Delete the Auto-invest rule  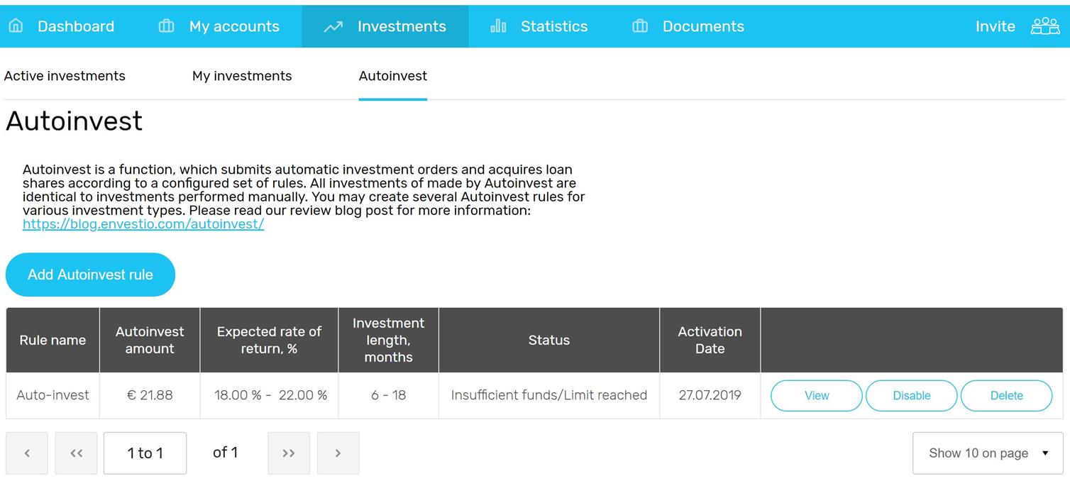[x=1006, y=396]
